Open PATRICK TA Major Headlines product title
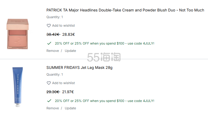This screenshot has width=208, height=114. pos(125,10)
